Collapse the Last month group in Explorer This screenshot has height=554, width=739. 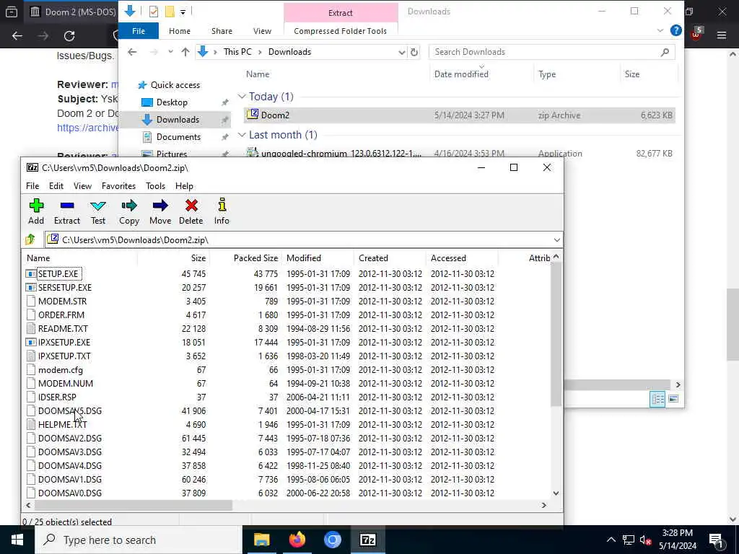[242, 135]
